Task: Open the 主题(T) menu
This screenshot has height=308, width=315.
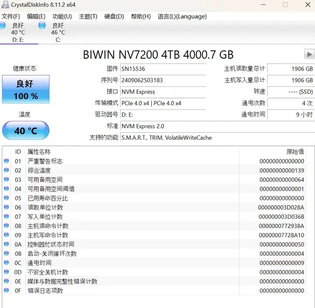Action: pyautogui.click(x=88, y=16)
